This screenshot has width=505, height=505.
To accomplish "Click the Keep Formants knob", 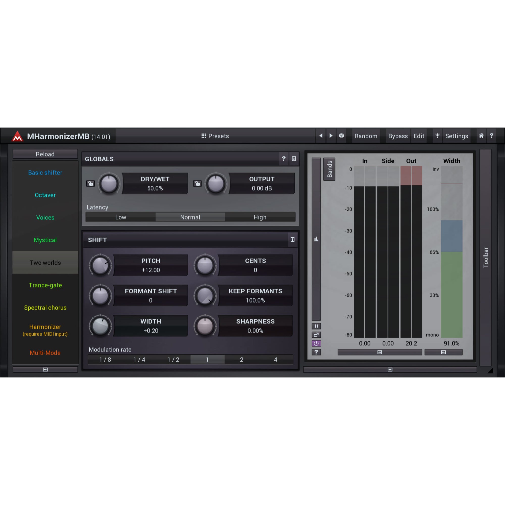I will 205,295.
